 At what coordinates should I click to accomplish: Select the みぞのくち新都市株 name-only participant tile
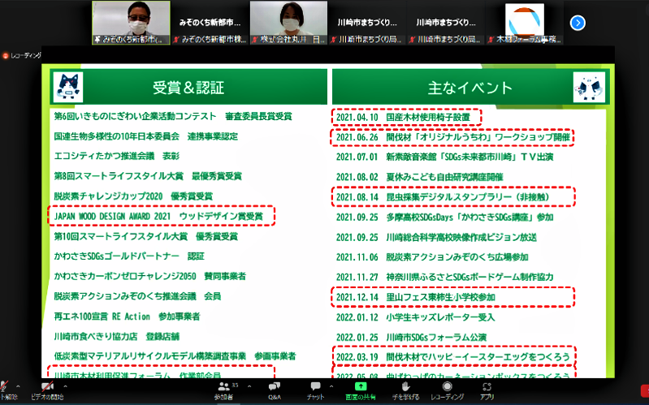pyautogui.click(x=210, y=23)
